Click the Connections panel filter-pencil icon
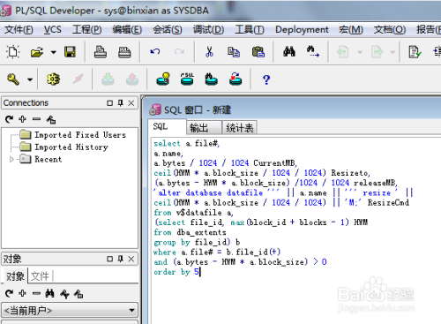 (x=51, y=119)
